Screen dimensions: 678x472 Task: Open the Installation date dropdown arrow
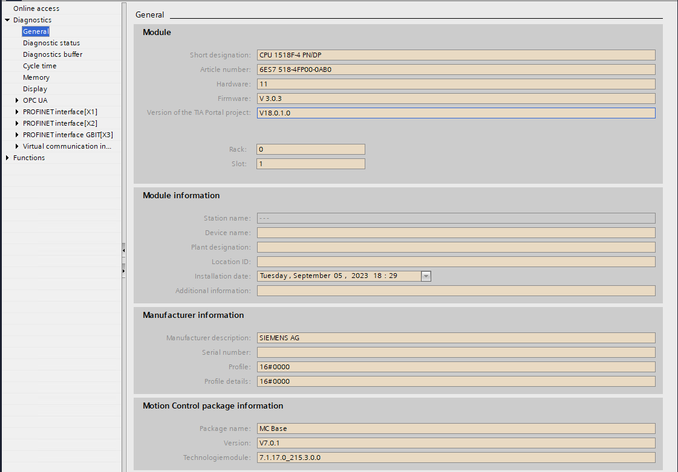pos(426,276)
